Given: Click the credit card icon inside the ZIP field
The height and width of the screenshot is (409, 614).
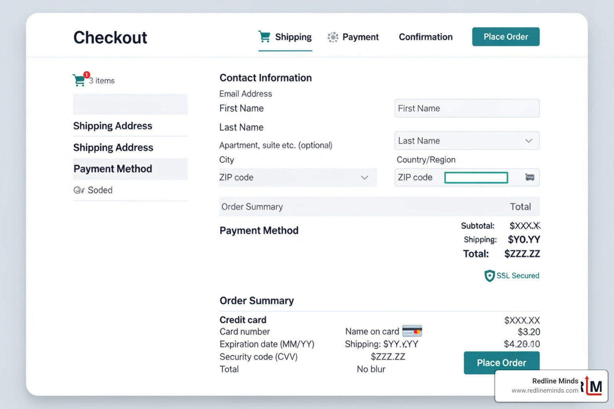Looking at the screenshot, I should [x=530, y=177].
